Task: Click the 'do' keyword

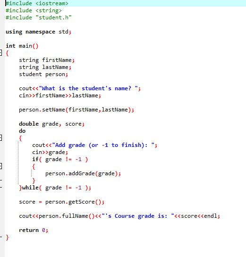Action: coord(22,131)
